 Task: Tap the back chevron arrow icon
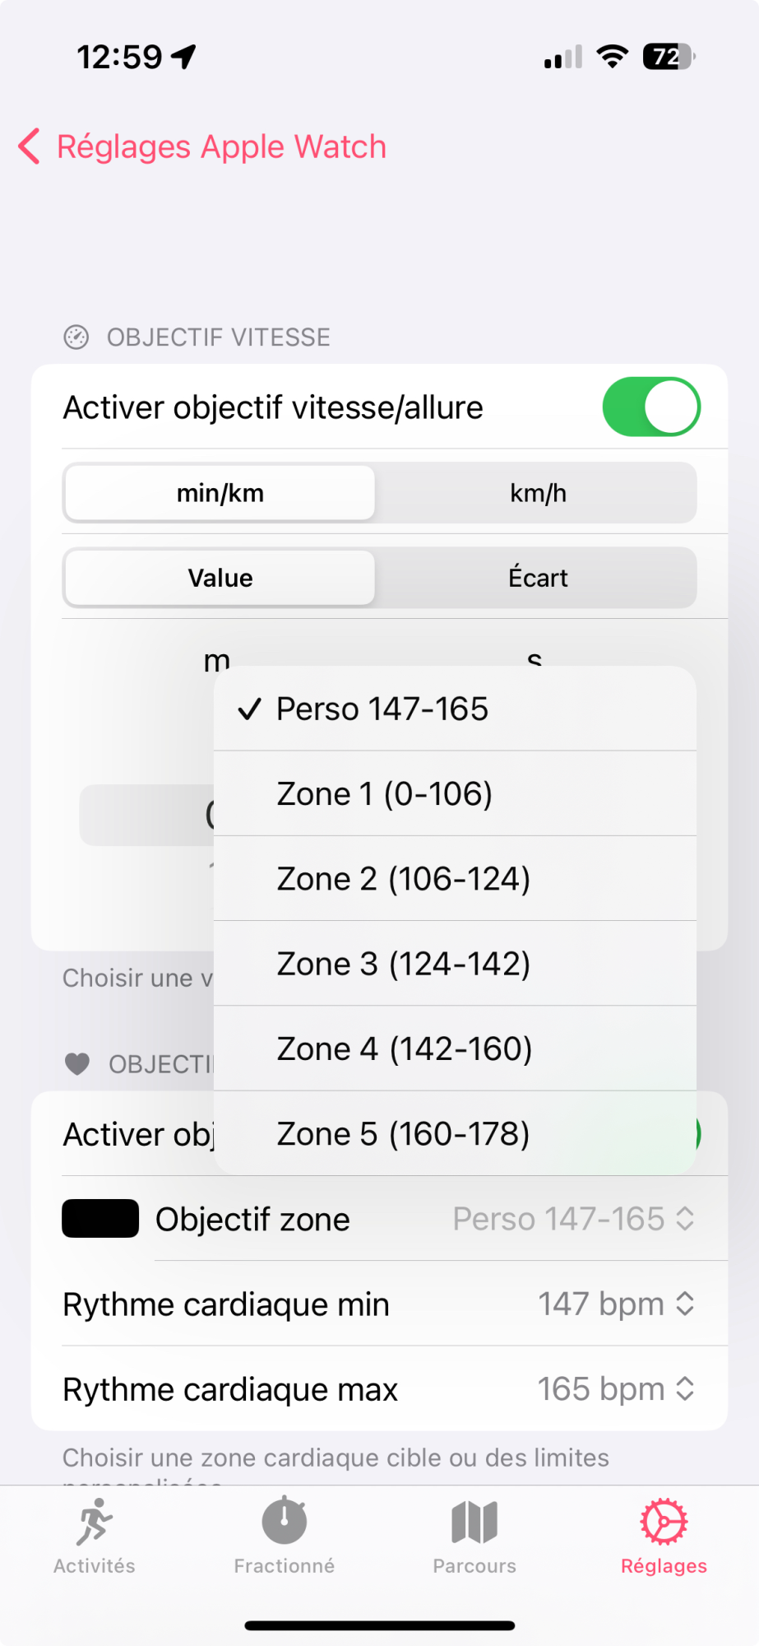click(30, 146)
